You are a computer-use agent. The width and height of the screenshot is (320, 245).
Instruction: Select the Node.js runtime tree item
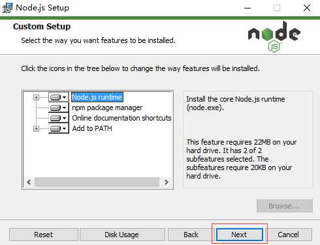97,97
